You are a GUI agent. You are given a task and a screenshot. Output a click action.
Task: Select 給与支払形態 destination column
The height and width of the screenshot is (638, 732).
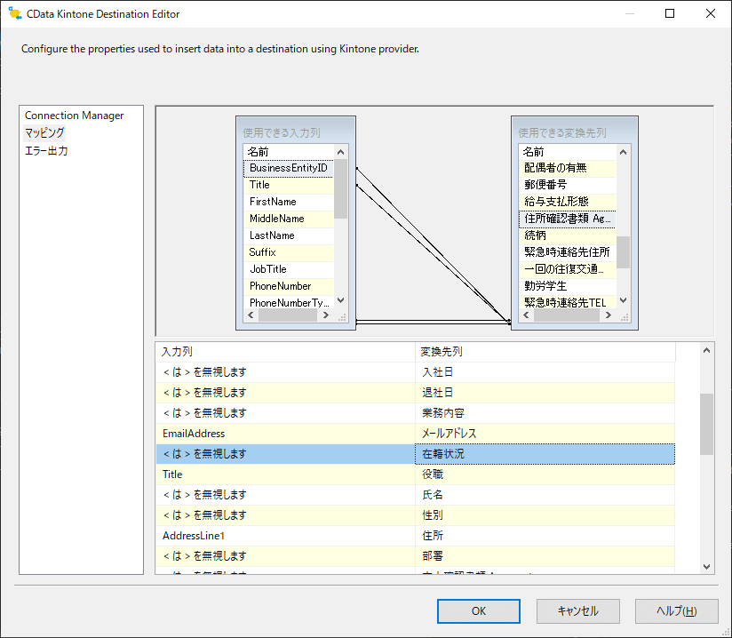(x=567, y=202)
